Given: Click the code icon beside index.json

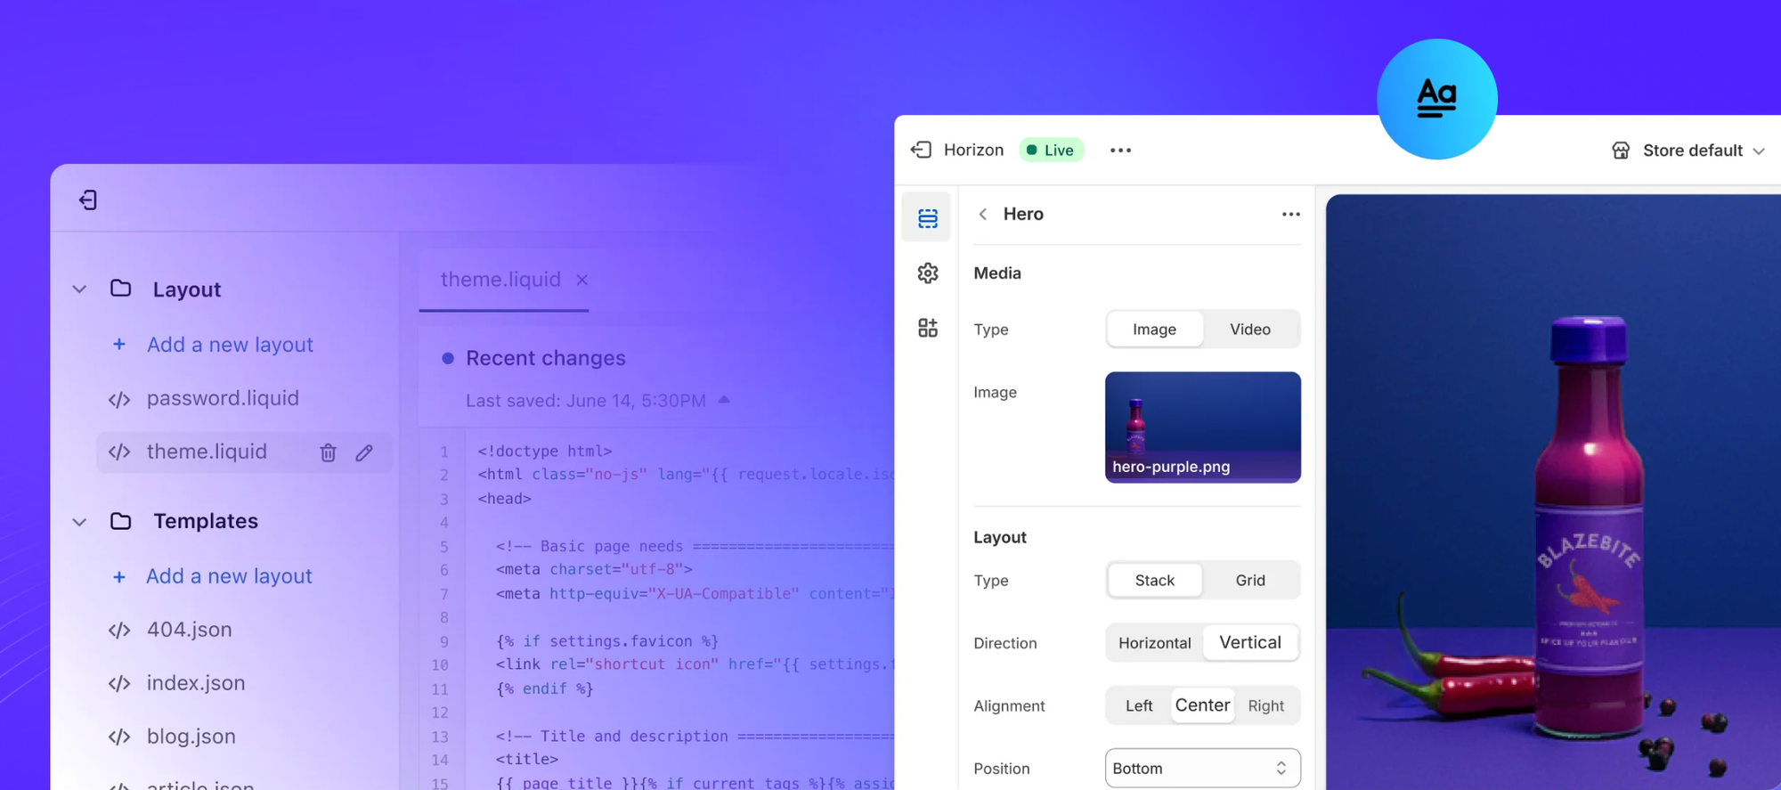Looking at the screenshot, I should click(x=119, y=684).
